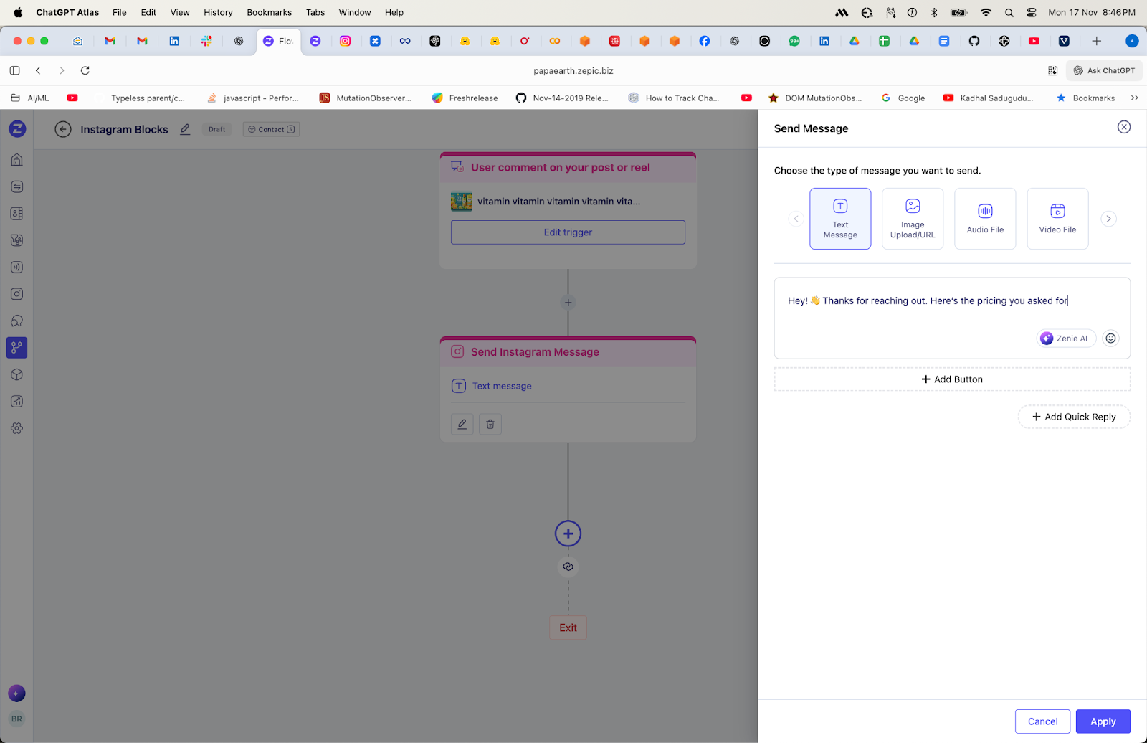
Task: Rename flow with pencil next to Instagram Blocks
Action: tap(185, 129)
